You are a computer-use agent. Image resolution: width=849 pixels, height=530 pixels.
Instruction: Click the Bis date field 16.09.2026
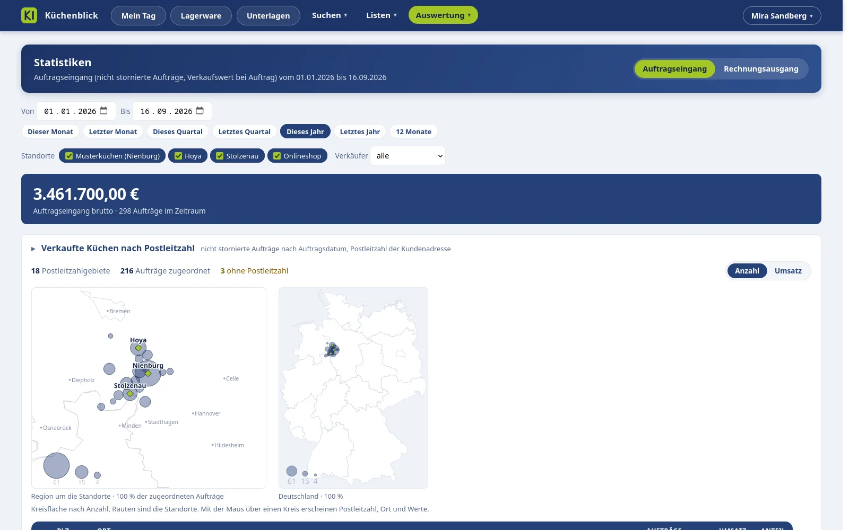(172, 111)
